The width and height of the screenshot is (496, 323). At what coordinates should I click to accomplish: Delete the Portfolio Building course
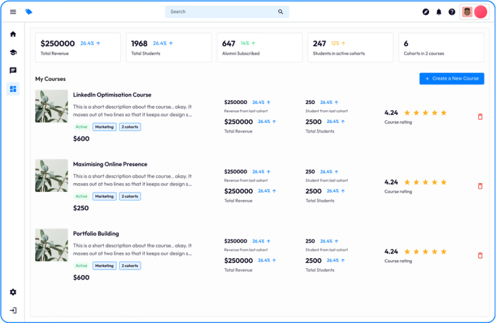point(480,255)
